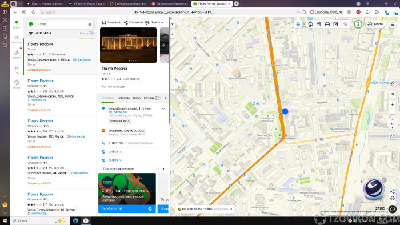Switch to the Вопросы tab

(123, 98)
